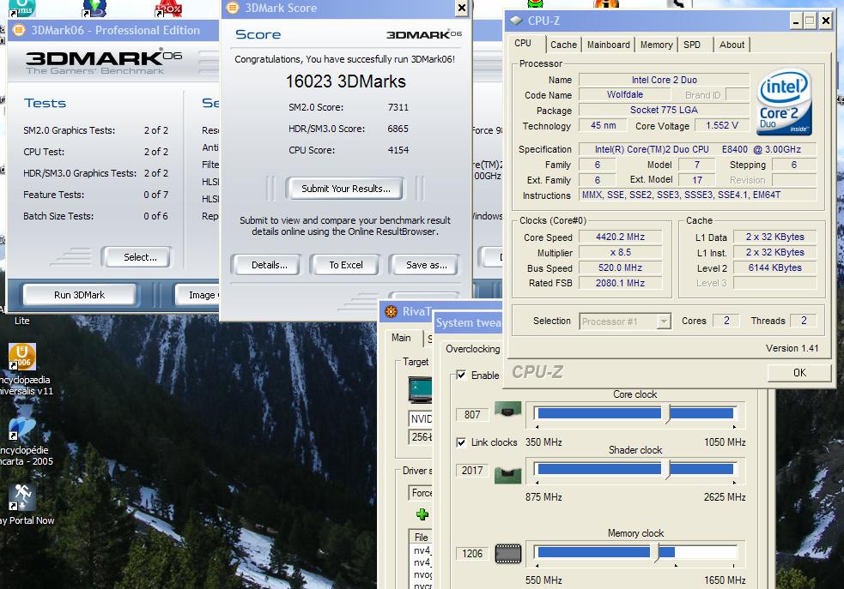This screenshot has height=589, width=844.
Task: Click the core clock value field 807
Action: 472,414
